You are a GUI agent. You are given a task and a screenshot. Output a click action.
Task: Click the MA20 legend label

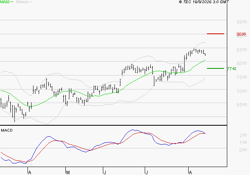(5, 2)
